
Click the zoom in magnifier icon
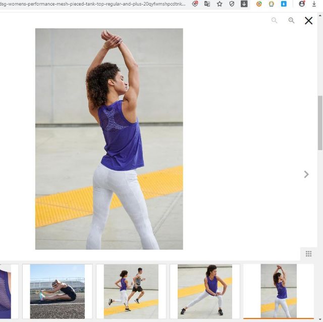[x=291, y=21]
